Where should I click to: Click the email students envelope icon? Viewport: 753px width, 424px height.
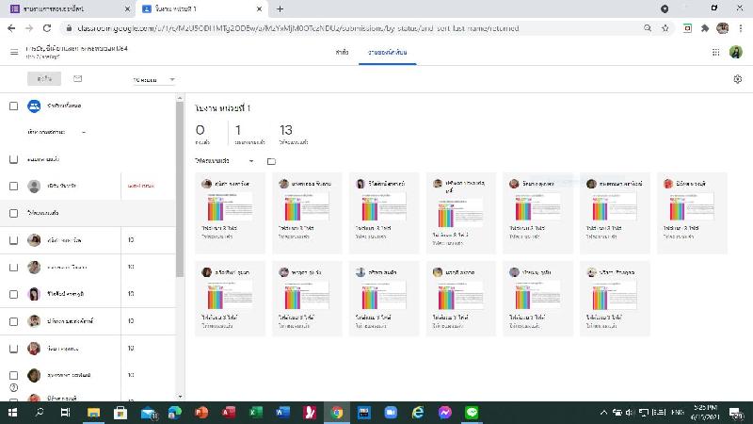point(77,79)
